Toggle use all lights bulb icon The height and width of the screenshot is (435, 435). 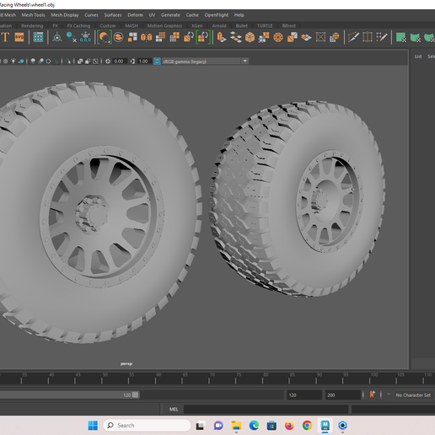(x=13, y=61)
